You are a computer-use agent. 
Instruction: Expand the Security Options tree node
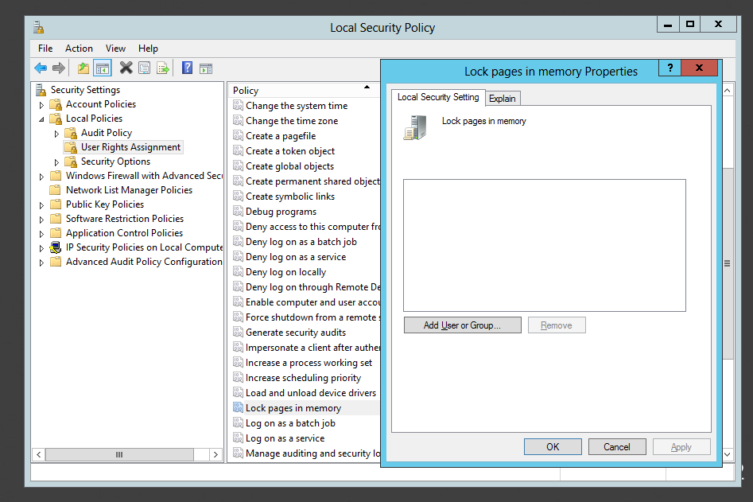point(56,162)
